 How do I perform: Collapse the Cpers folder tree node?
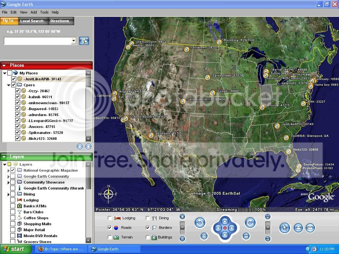9,85
